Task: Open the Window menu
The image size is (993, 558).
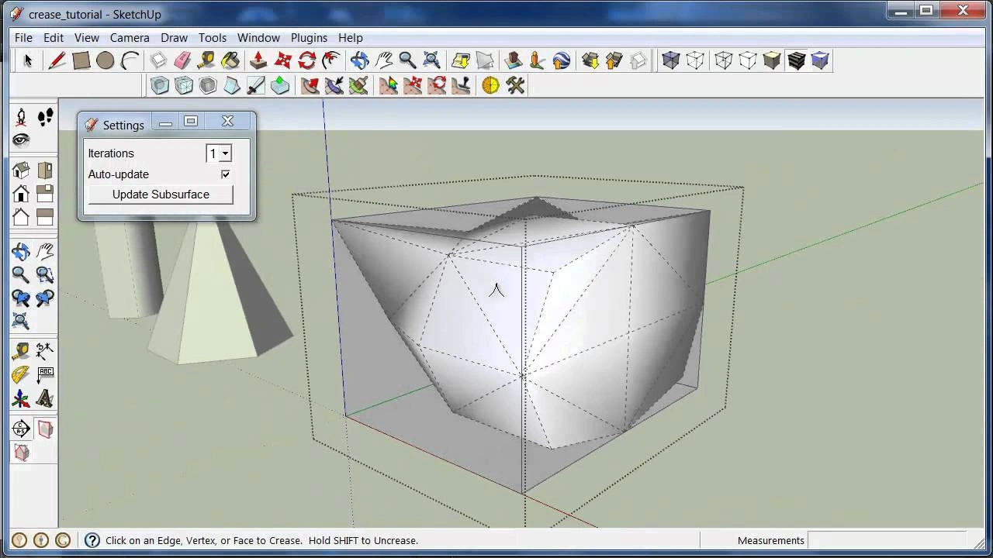Action: pyautogui.click(x=258, y=37)
